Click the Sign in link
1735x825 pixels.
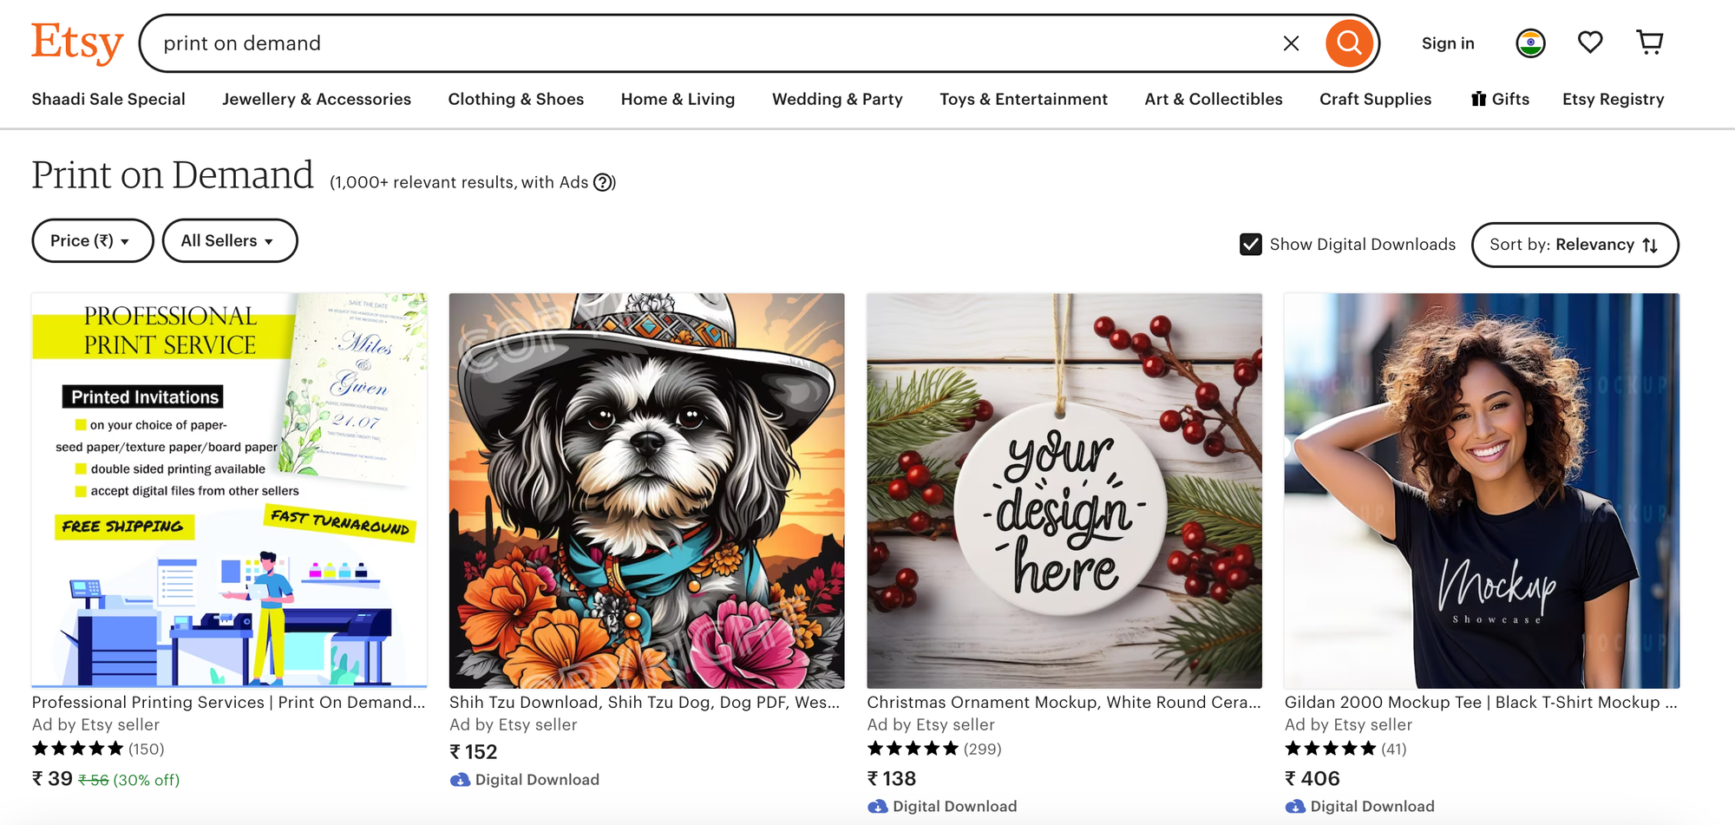pos(1447,43)
